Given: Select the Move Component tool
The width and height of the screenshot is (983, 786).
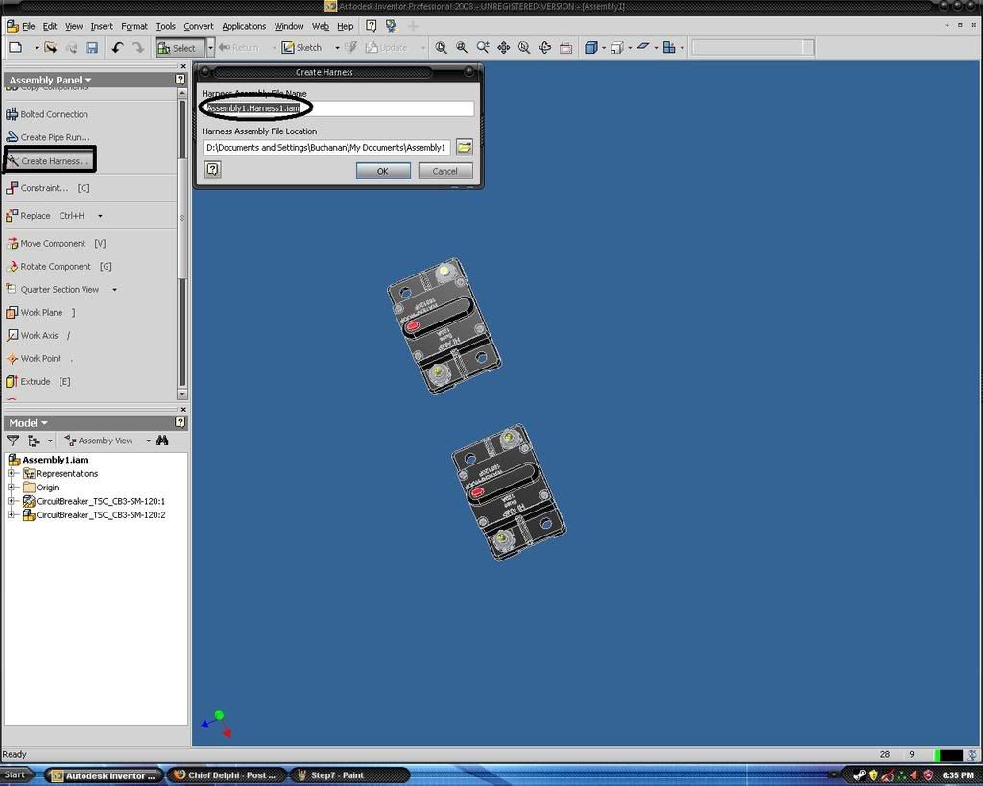Looking at the screenshot, I should (56, 243).
